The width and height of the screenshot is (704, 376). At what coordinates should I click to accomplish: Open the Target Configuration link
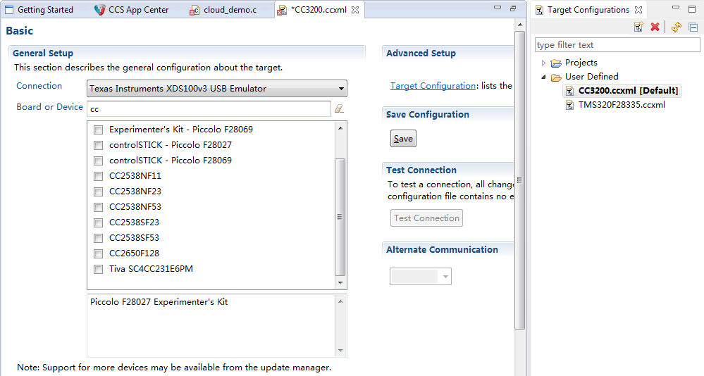(433, 86)
